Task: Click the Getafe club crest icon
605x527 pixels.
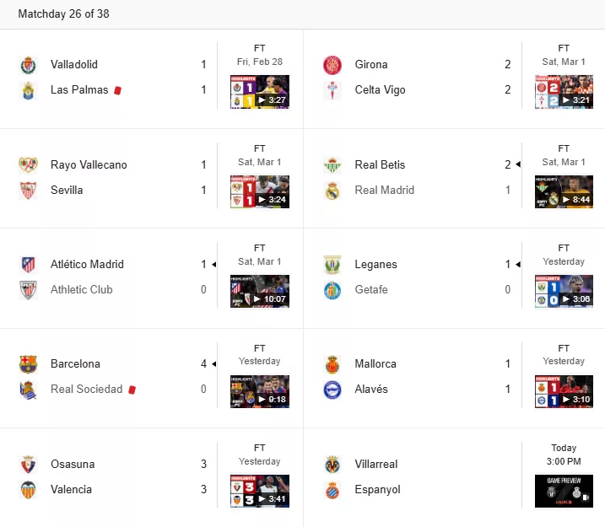Action: point(332,290)
